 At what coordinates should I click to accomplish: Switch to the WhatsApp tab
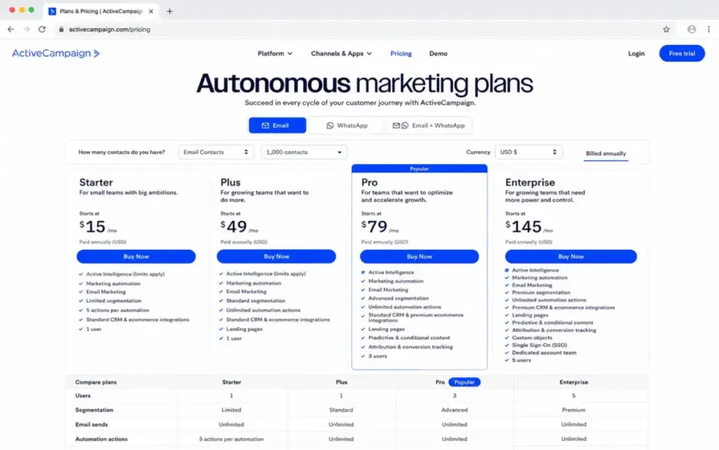[347, 126]
